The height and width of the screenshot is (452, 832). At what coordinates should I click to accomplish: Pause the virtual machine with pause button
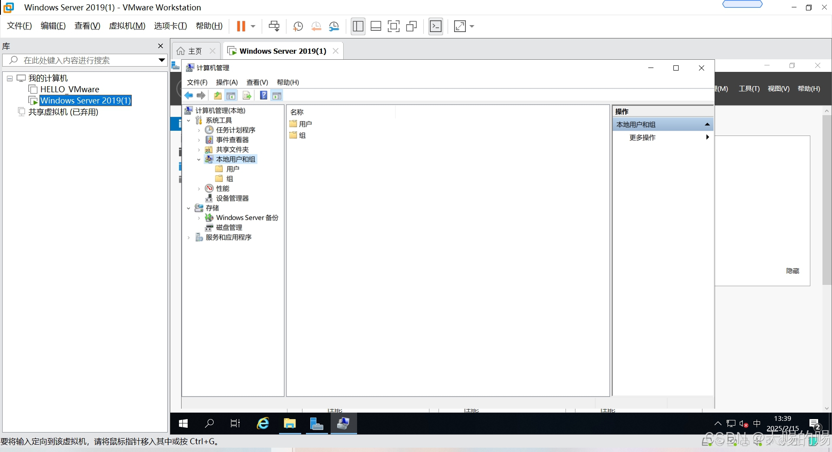241,26
